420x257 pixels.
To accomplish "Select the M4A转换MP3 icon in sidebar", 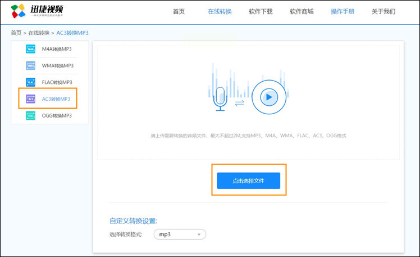I will coord(30,49).
